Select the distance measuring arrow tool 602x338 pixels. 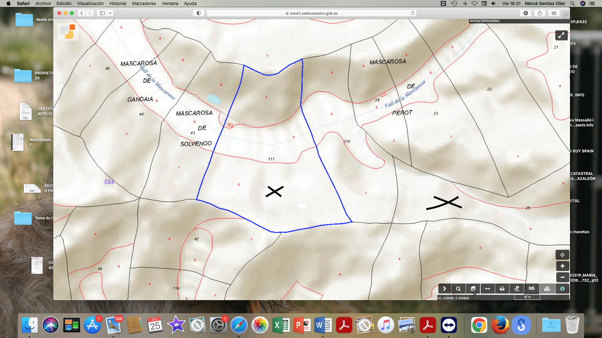(488, 289)
